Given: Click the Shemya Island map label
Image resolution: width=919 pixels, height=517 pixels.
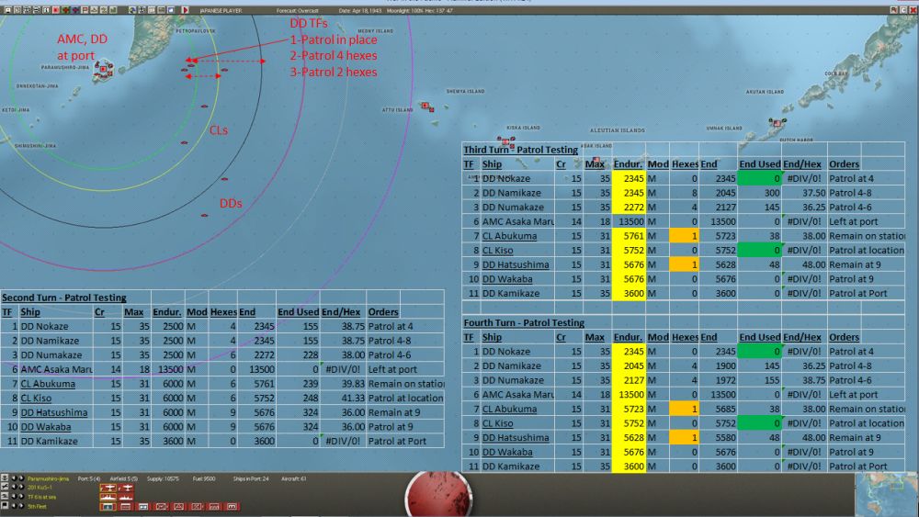Looking at the screenshot, I should [465, 91].
